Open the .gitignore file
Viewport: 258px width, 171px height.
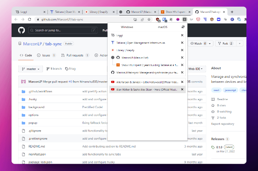(35, 131)
